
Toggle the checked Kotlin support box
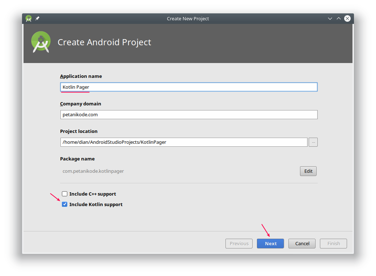point(64,204)
